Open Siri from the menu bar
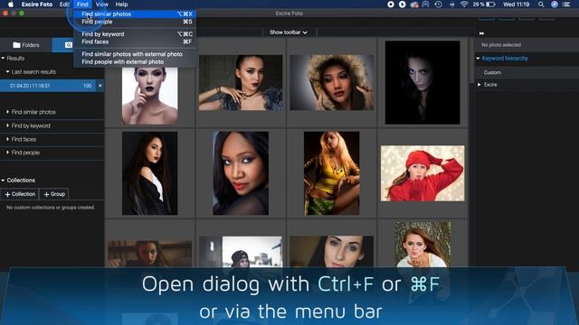Image resolution: width=579 pixels, height=325 pixels. [555, 5]
